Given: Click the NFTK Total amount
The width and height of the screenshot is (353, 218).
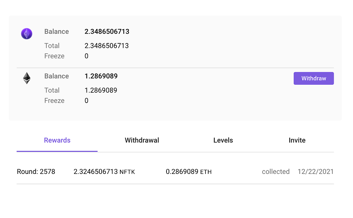Looking at the screenshot, I should (x=107, y=46).
